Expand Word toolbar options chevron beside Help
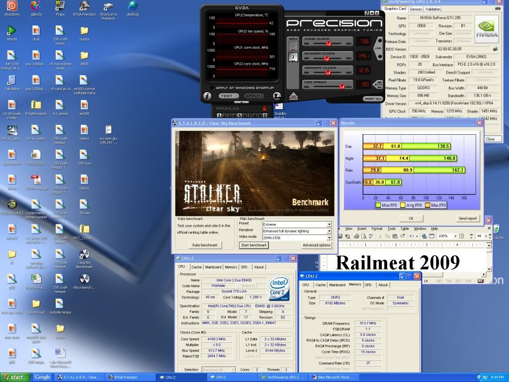Screen dimensions: 509x382 471,236
